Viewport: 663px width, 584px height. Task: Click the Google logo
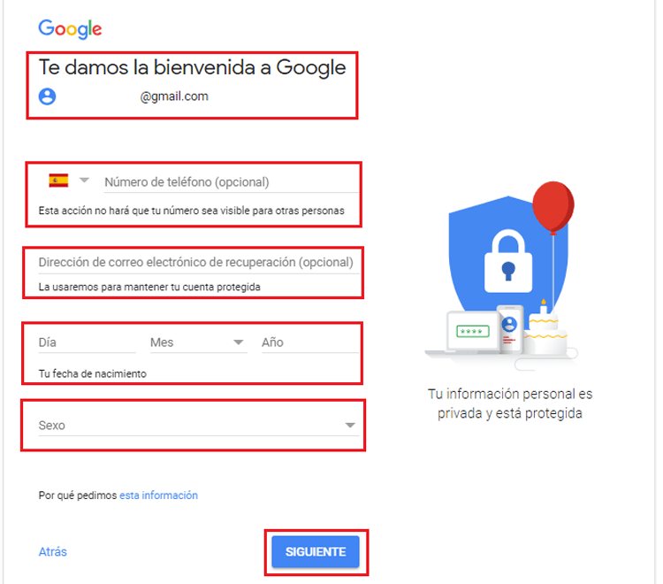(x=70, y=29)
